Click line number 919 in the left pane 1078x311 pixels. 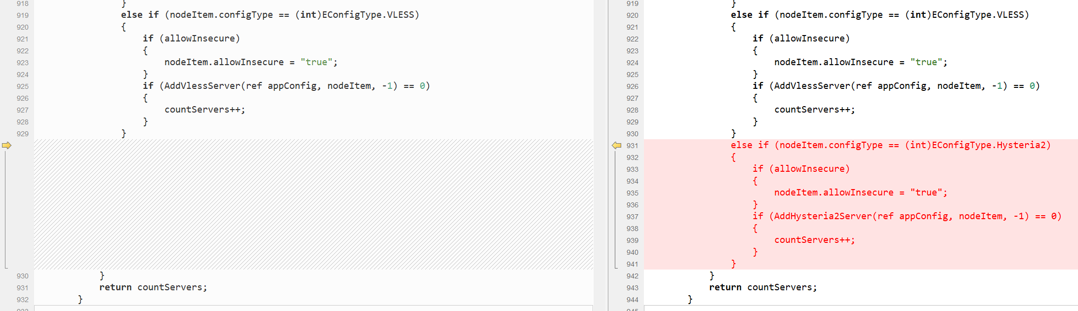tap(22, 15)
